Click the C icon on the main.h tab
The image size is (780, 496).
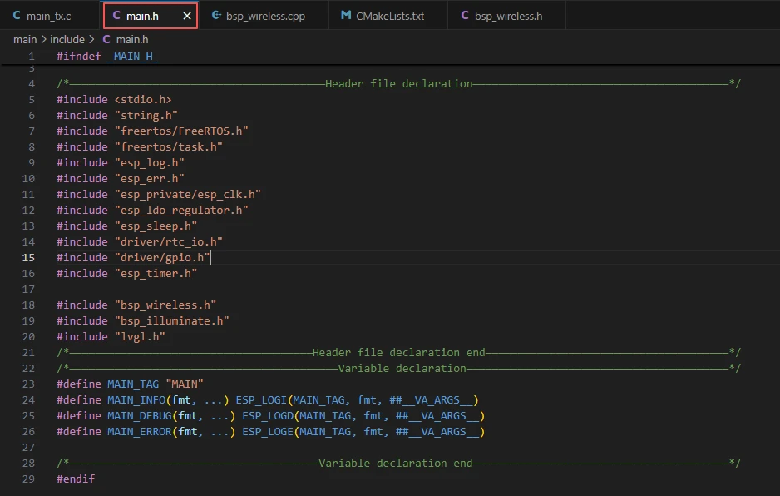click(116, 16)
